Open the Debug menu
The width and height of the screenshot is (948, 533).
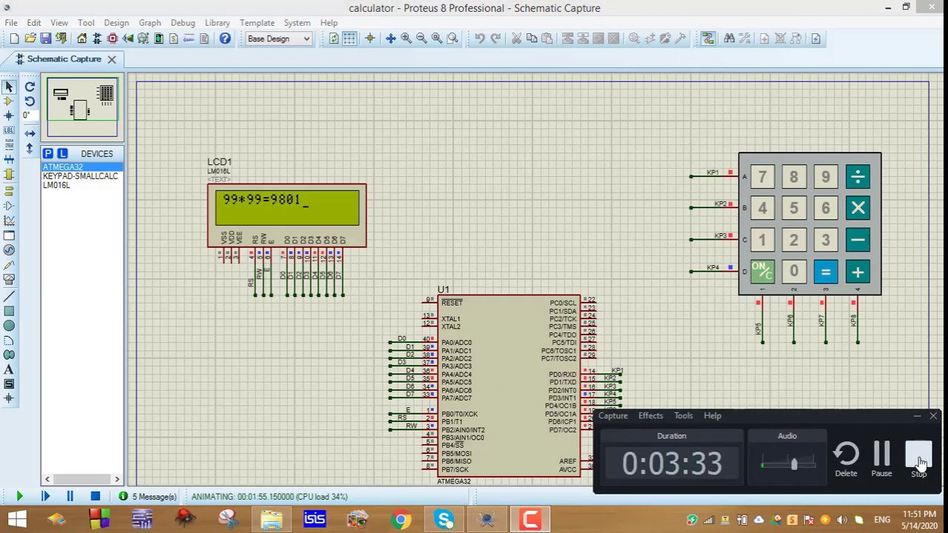(x=182, y=23)
